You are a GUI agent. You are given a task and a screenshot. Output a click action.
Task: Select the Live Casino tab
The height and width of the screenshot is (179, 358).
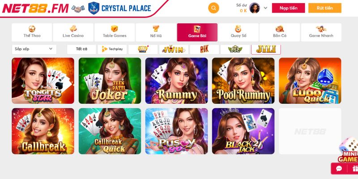point(73,32)
